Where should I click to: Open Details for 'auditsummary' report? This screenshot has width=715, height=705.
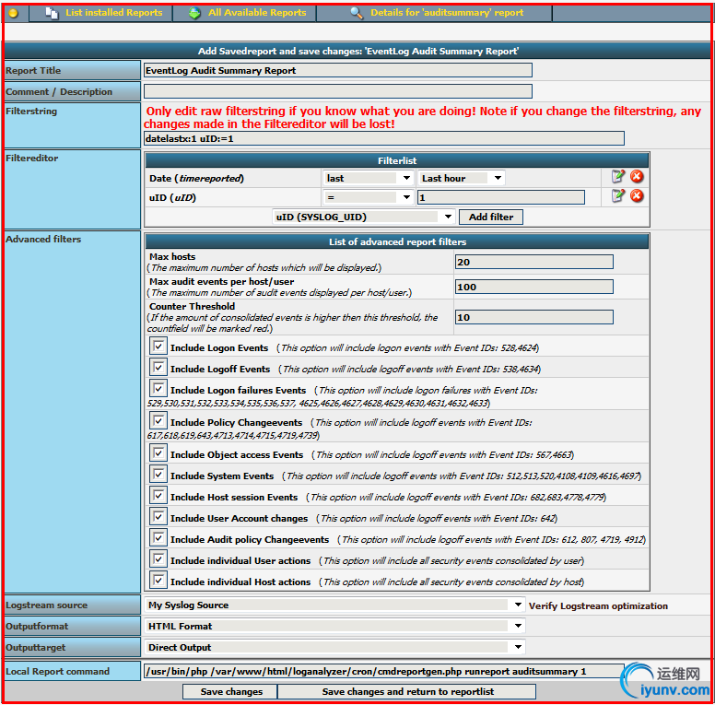pyautogui.click(x=447, y=13)
